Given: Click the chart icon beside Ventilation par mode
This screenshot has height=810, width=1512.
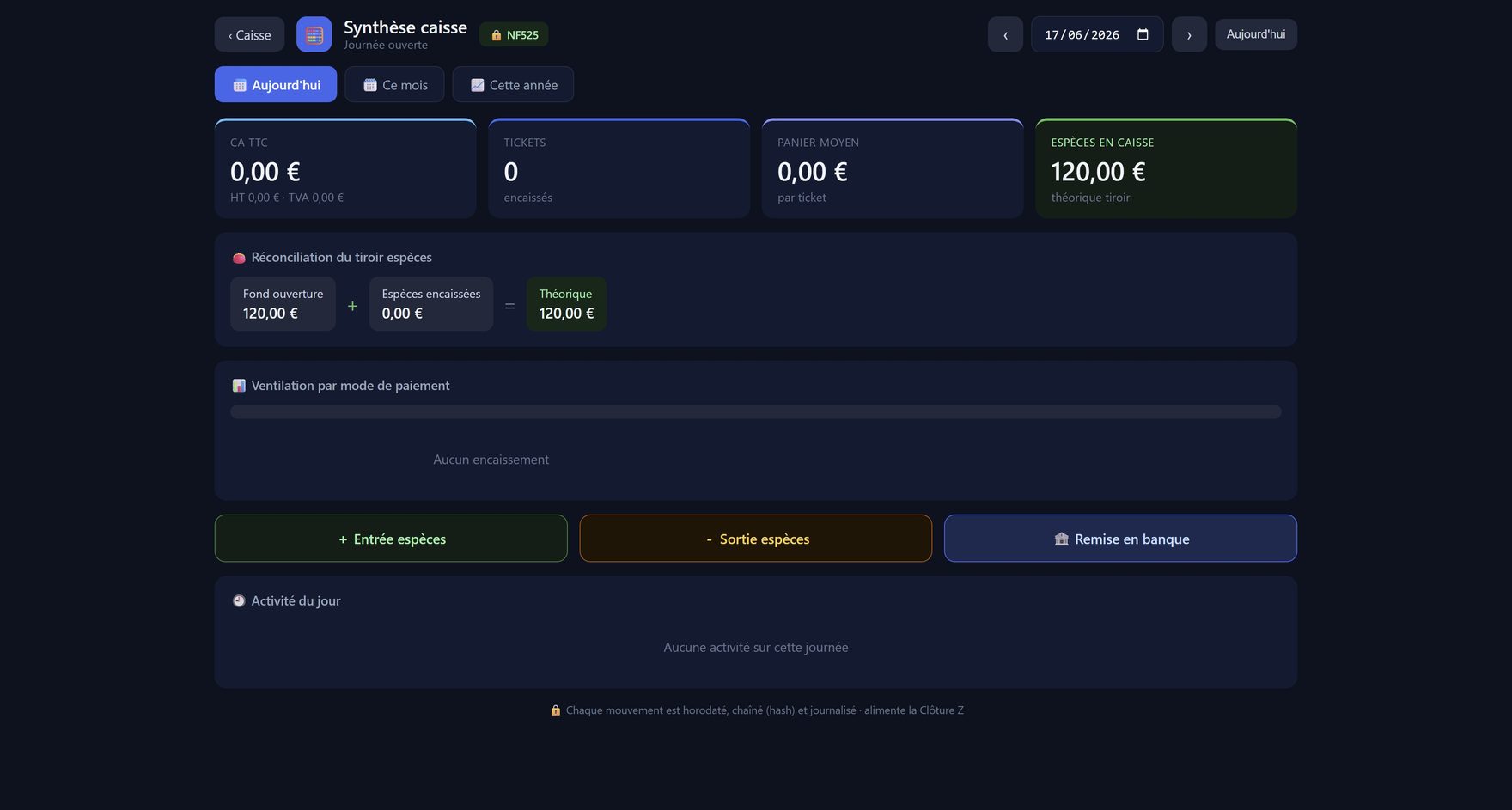Looking at the screenshot, I should pos(239,386).
